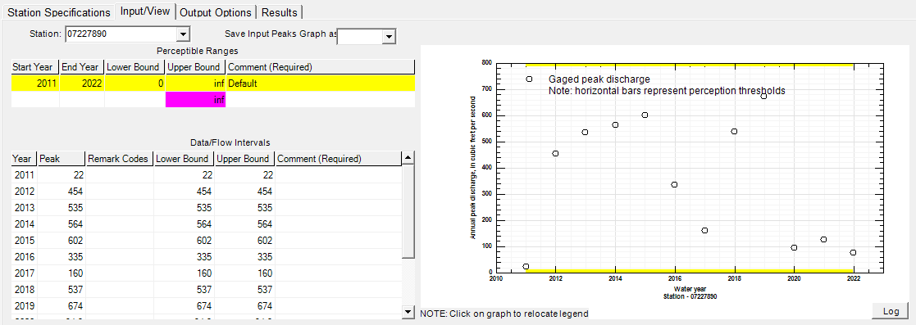
Task: Click comment cell for year 2012
Action: pyautogui.click(x=338, y=191)
